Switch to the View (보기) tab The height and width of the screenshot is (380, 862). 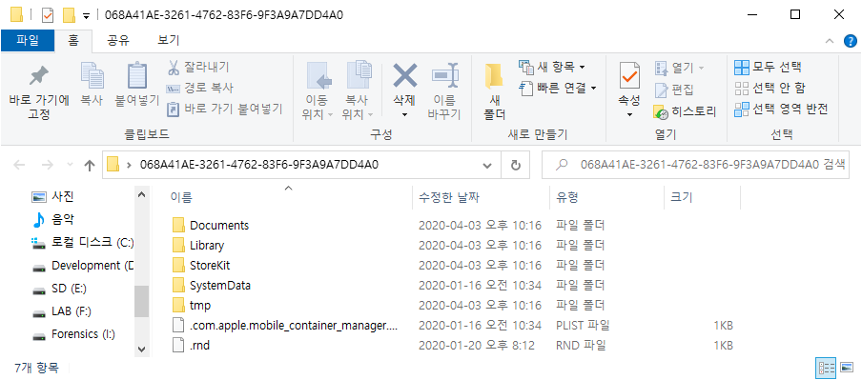click(x=168, y=40)
